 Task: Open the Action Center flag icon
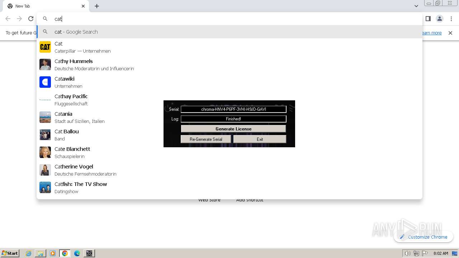click(x=425, y=253)
